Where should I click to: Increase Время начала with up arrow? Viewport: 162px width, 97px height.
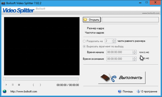click(134, 51)
